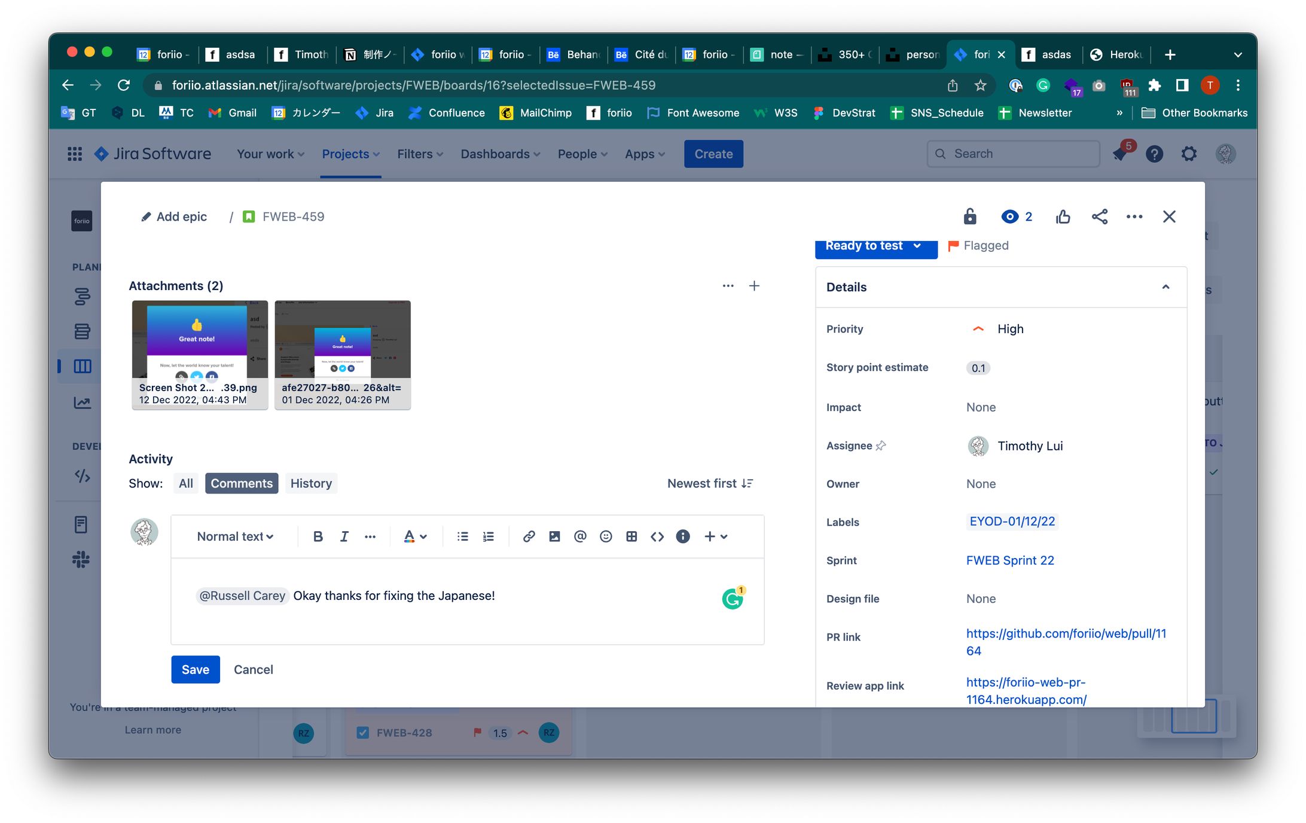This screenshot has width=1306, height=823.
Task: Open Normal text style dropdown
Action: pos(235,537)
